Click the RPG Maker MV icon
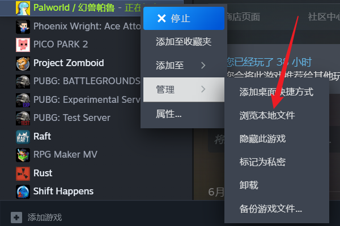The height and width of the screenshot is (226, 340). (x=23, y=155)
